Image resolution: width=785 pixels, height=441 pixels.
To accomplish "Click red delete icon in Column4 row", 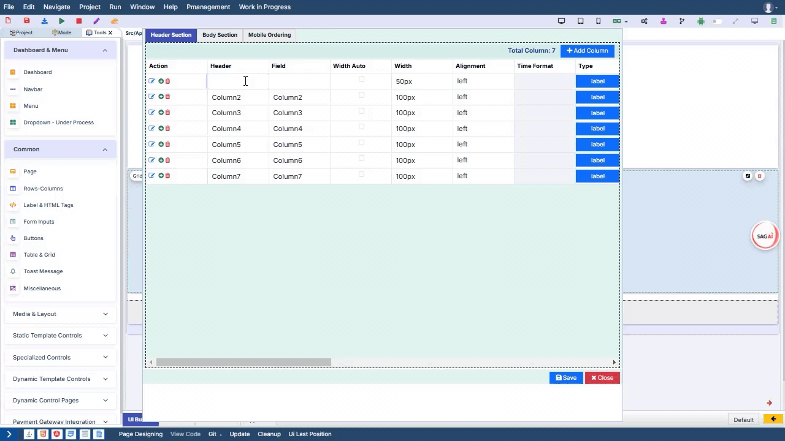I will click(x=167, y=129).
